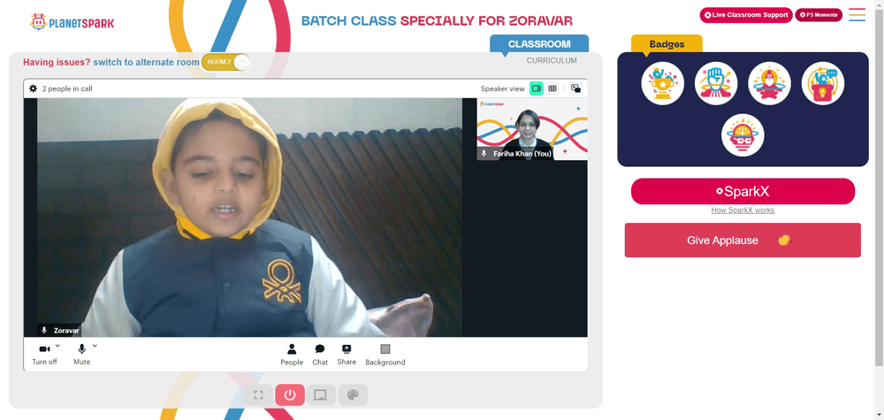Click the red power button

290,394
